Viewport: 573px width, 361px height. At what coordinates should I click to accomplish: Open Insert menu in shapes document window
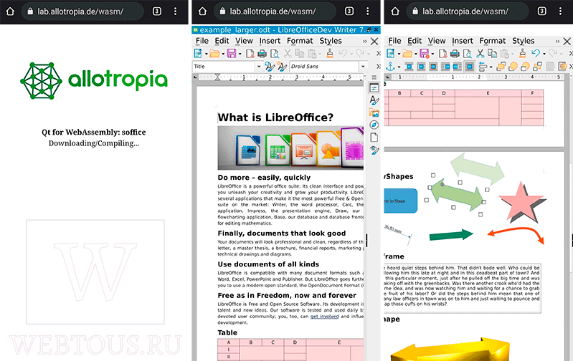tap(463, 41)
